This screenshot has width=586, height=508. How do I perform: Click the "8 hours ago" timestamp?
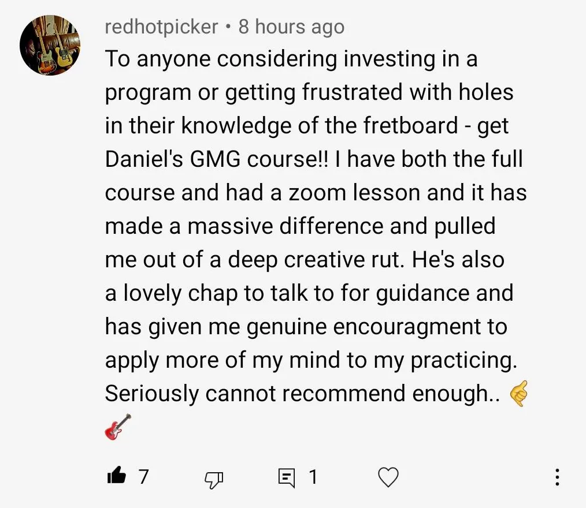291,27
